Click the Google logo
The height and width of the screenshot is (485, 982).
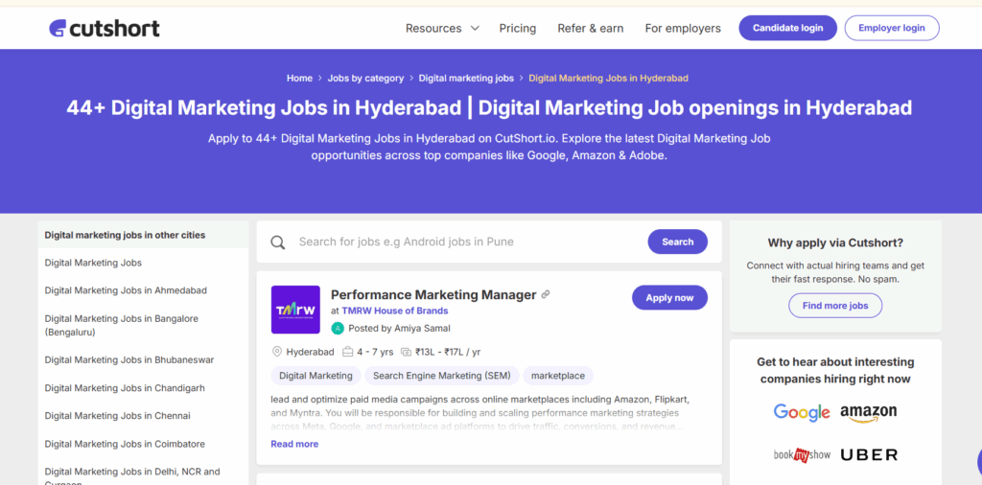[x=802, y=412]
